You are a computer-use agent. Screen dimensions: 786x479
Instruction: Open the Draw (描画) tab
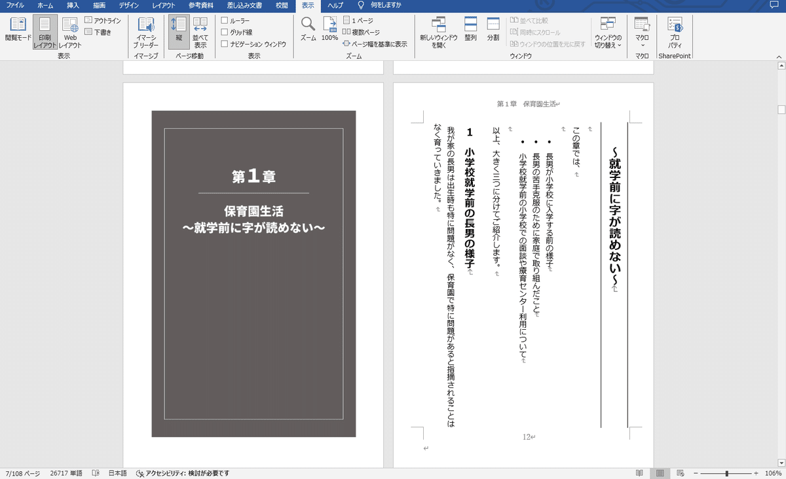pyautogui.click(x=99, y=5)
